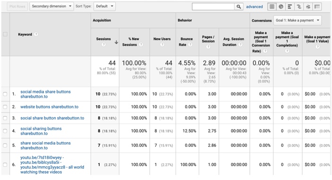Toggle the select-all checkbox in header
This screenshot has height=180, width=332.
[x=5, y=34]
